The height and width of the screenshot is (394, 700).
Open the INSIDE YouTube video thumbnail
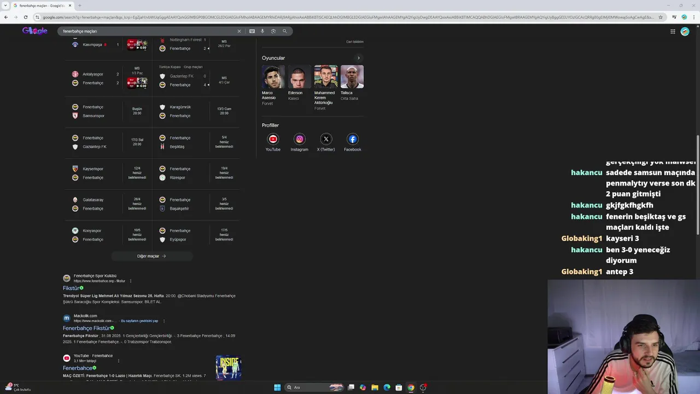229,368
